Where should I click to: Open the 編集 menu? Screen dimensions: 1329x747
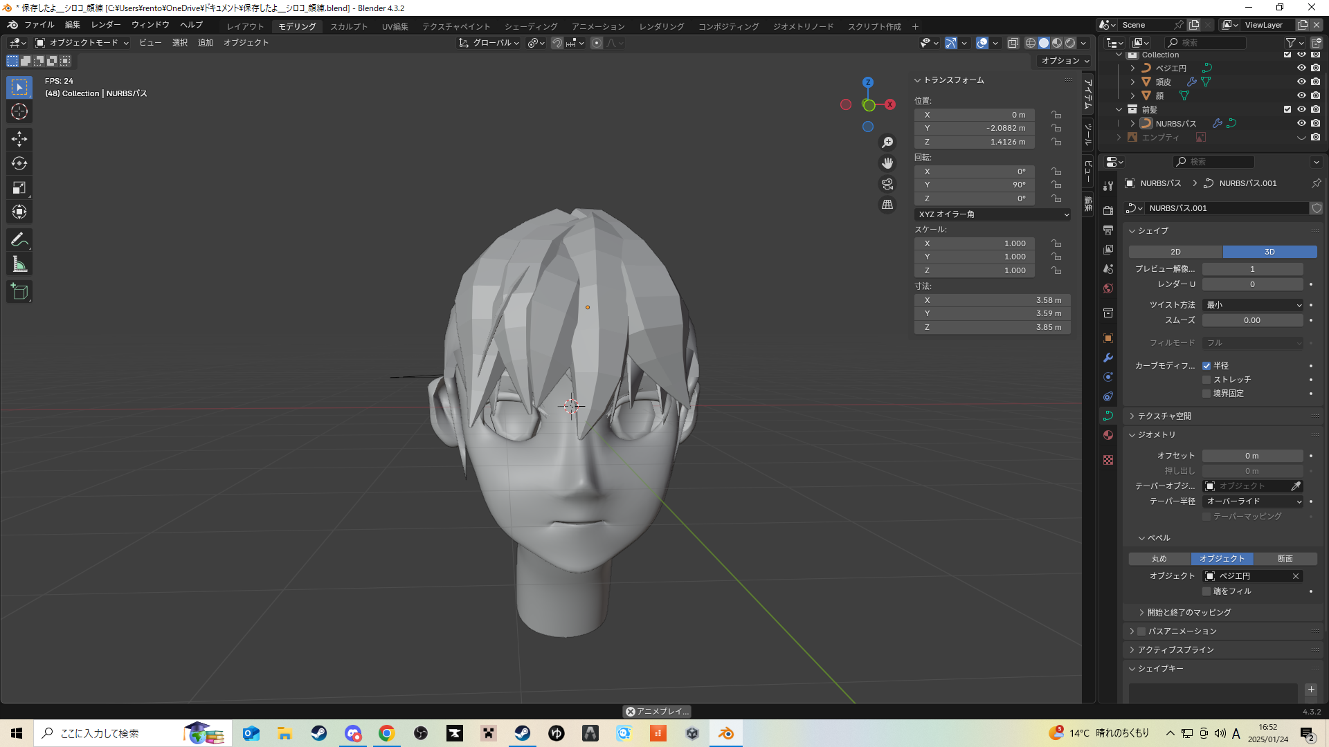click(x=73, y=24)
